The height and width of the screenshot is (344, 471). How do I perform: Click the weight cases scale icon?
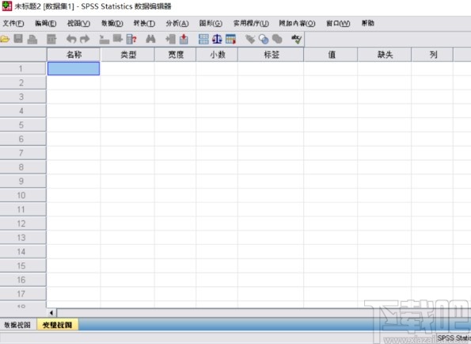point(217,39)
